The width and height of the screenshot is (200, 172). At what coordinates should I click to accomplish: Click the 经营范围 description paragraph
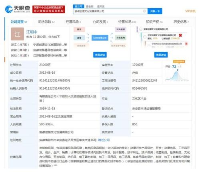(115, 157)
